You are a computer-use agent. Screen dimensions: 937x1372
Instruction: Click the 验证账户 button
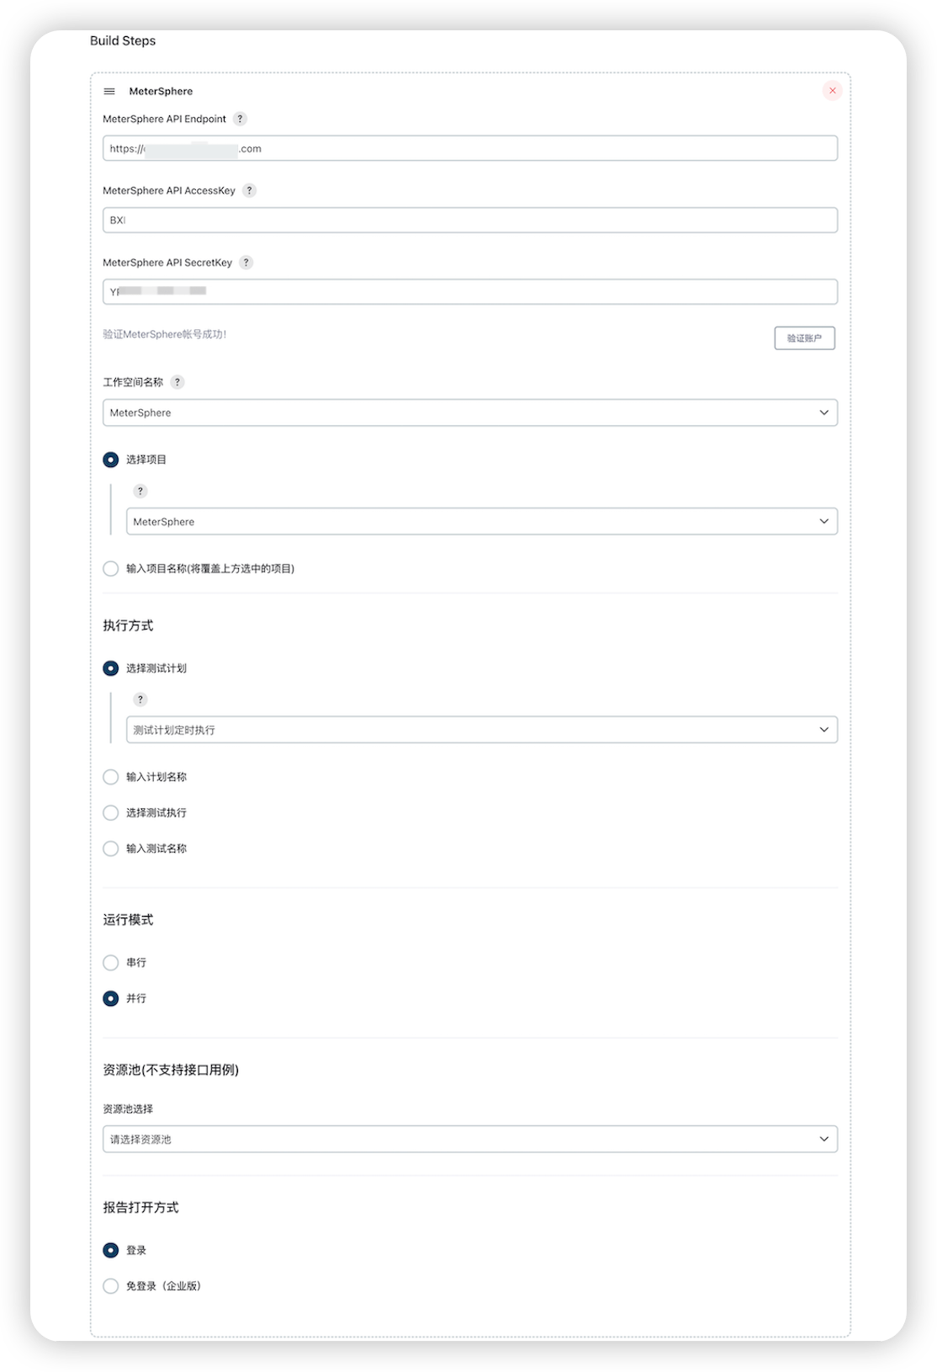coord(804,338)
